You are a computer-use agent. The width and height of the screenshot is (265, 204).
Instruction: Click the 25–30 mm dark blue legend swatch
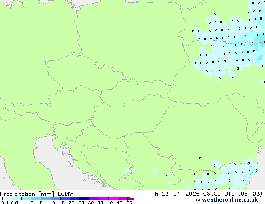[84, 199]
